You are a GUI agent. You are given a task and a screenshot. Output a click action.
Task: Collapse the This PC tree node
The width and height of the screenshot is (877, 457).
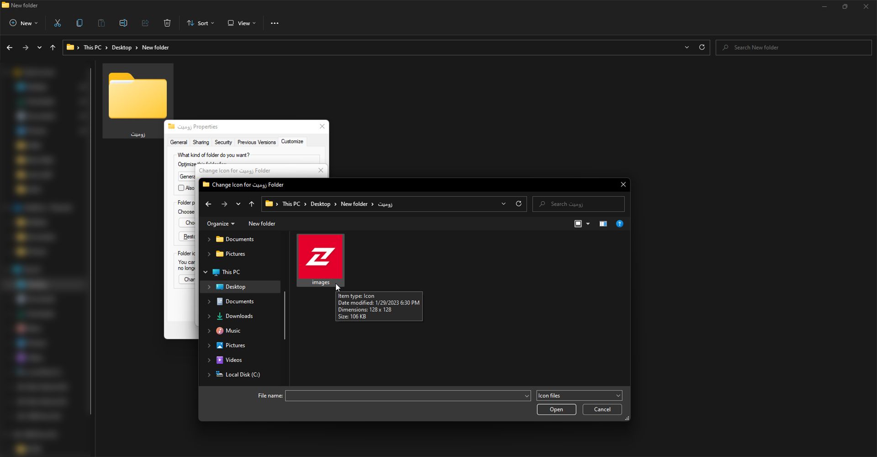click(x=206, y=272)
